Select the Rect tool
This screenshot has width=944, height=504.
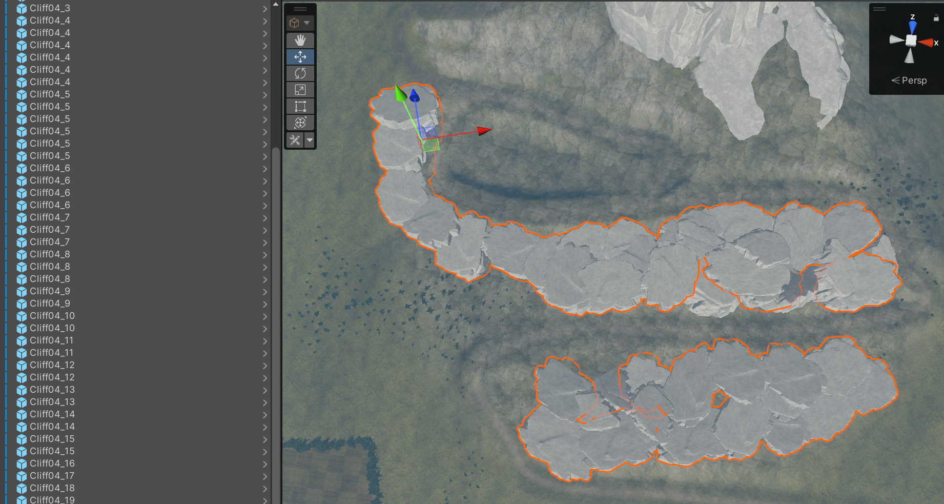tap(300, 106)
